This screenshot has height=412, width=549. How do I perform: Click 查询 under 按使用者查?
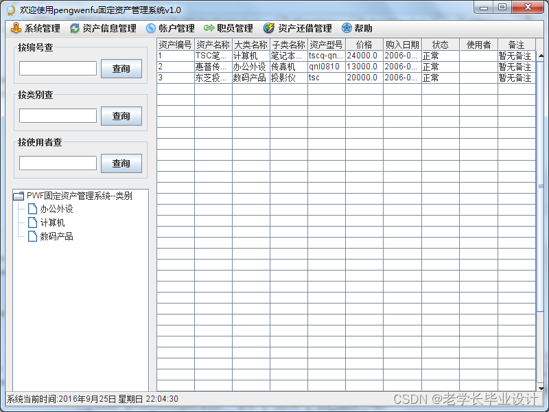(121, 163)
